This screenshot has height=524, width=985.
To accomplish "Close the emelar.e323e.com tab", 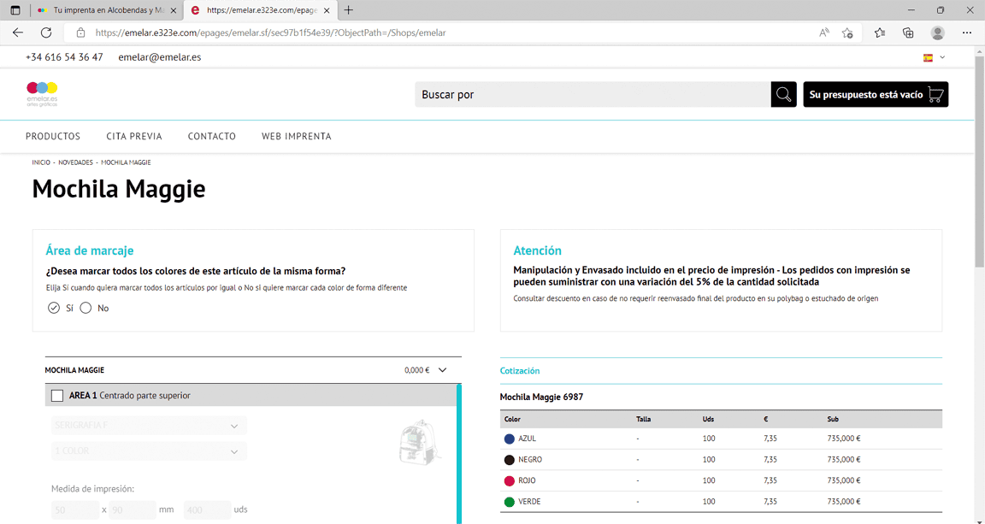I will point(327,10).
